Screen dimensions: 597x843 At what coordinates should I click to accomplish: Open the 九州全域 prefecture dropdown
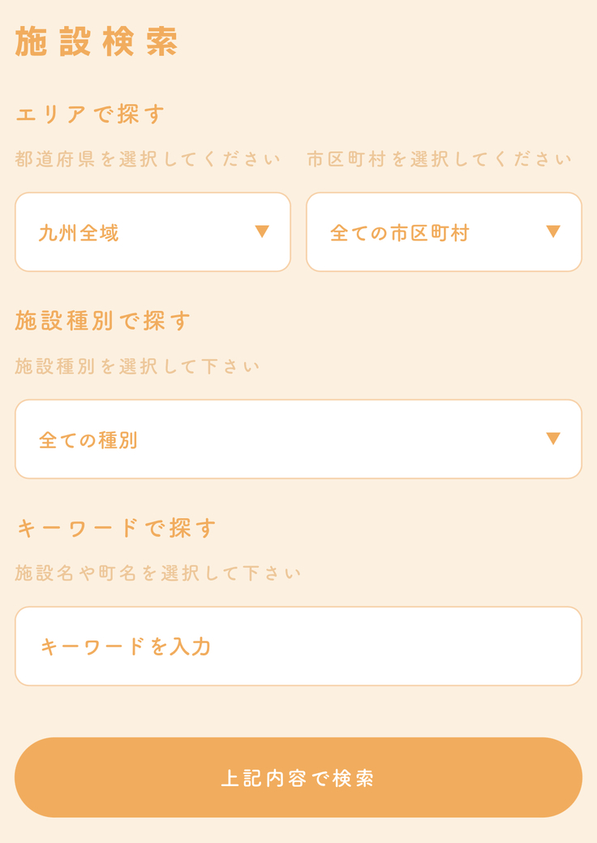(152, 232)
